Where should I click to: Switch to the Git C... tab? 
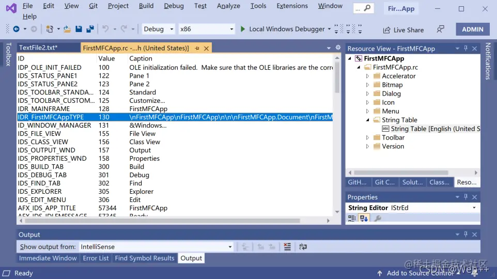385,182
